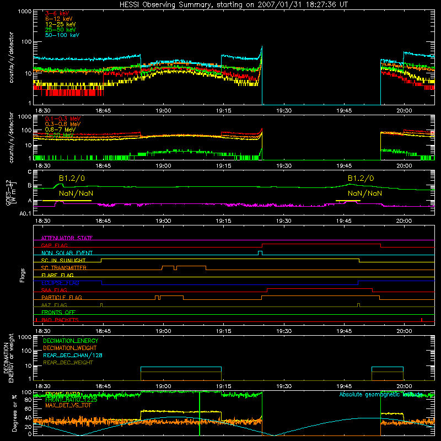Select the 50-100 keV legend label
The width and height of the screenshot is (441, 441).
click(x=62, y=35)
